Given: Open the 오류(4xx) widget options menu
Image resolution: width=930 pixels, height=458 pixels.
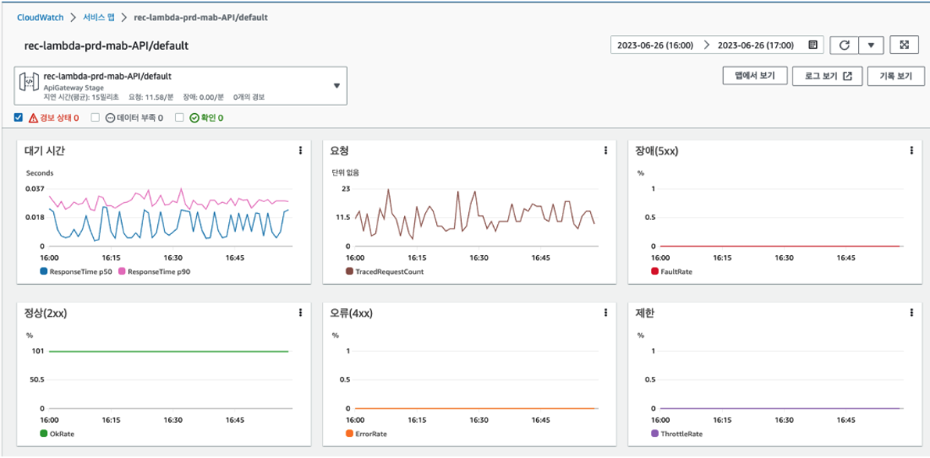Looking at the screenshot, I should 606,313.
